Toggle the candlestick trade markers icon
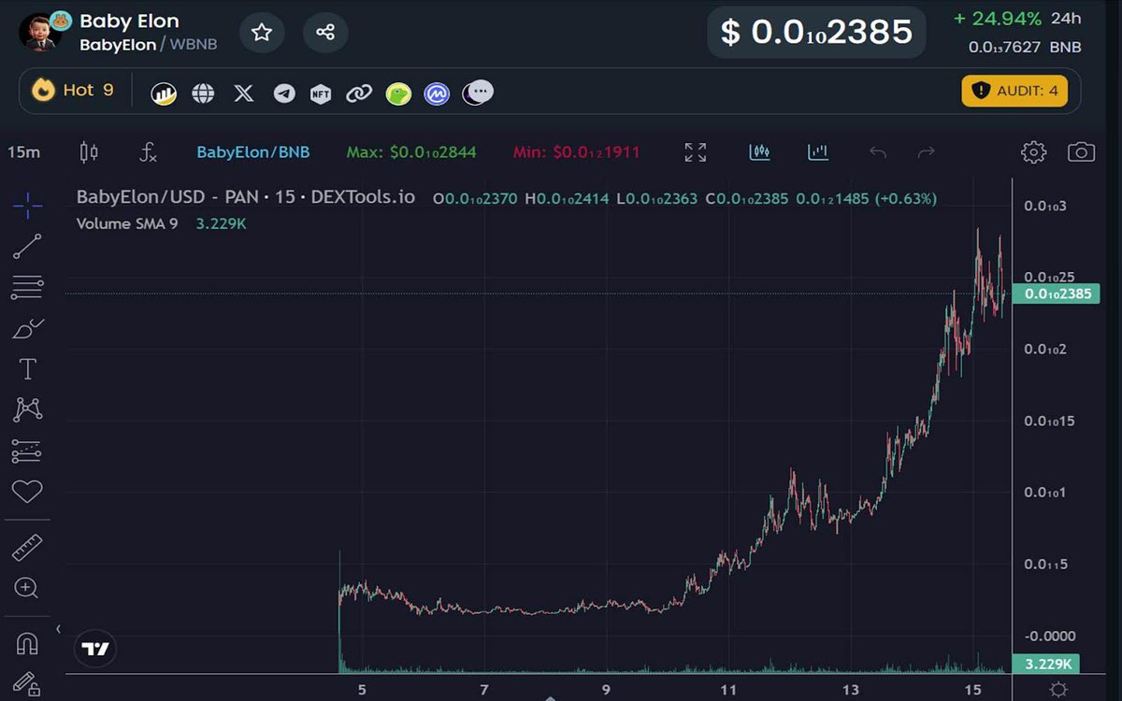Viewport: 1122px width, 701px height. [x=759, y=151]
